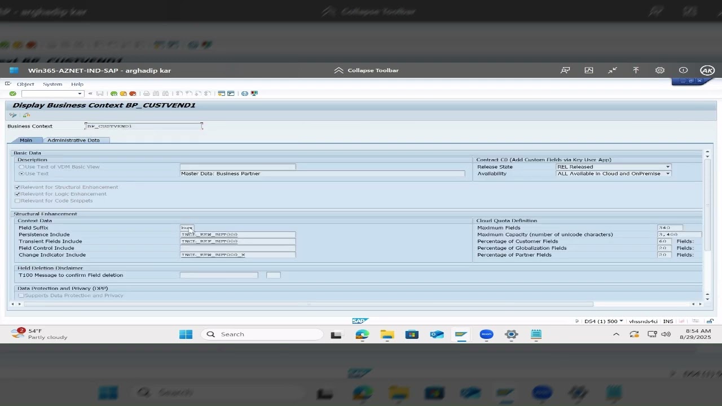Click the Windows taskbar Search box
This screenshot has width=722, height=406.
(262, 334)
